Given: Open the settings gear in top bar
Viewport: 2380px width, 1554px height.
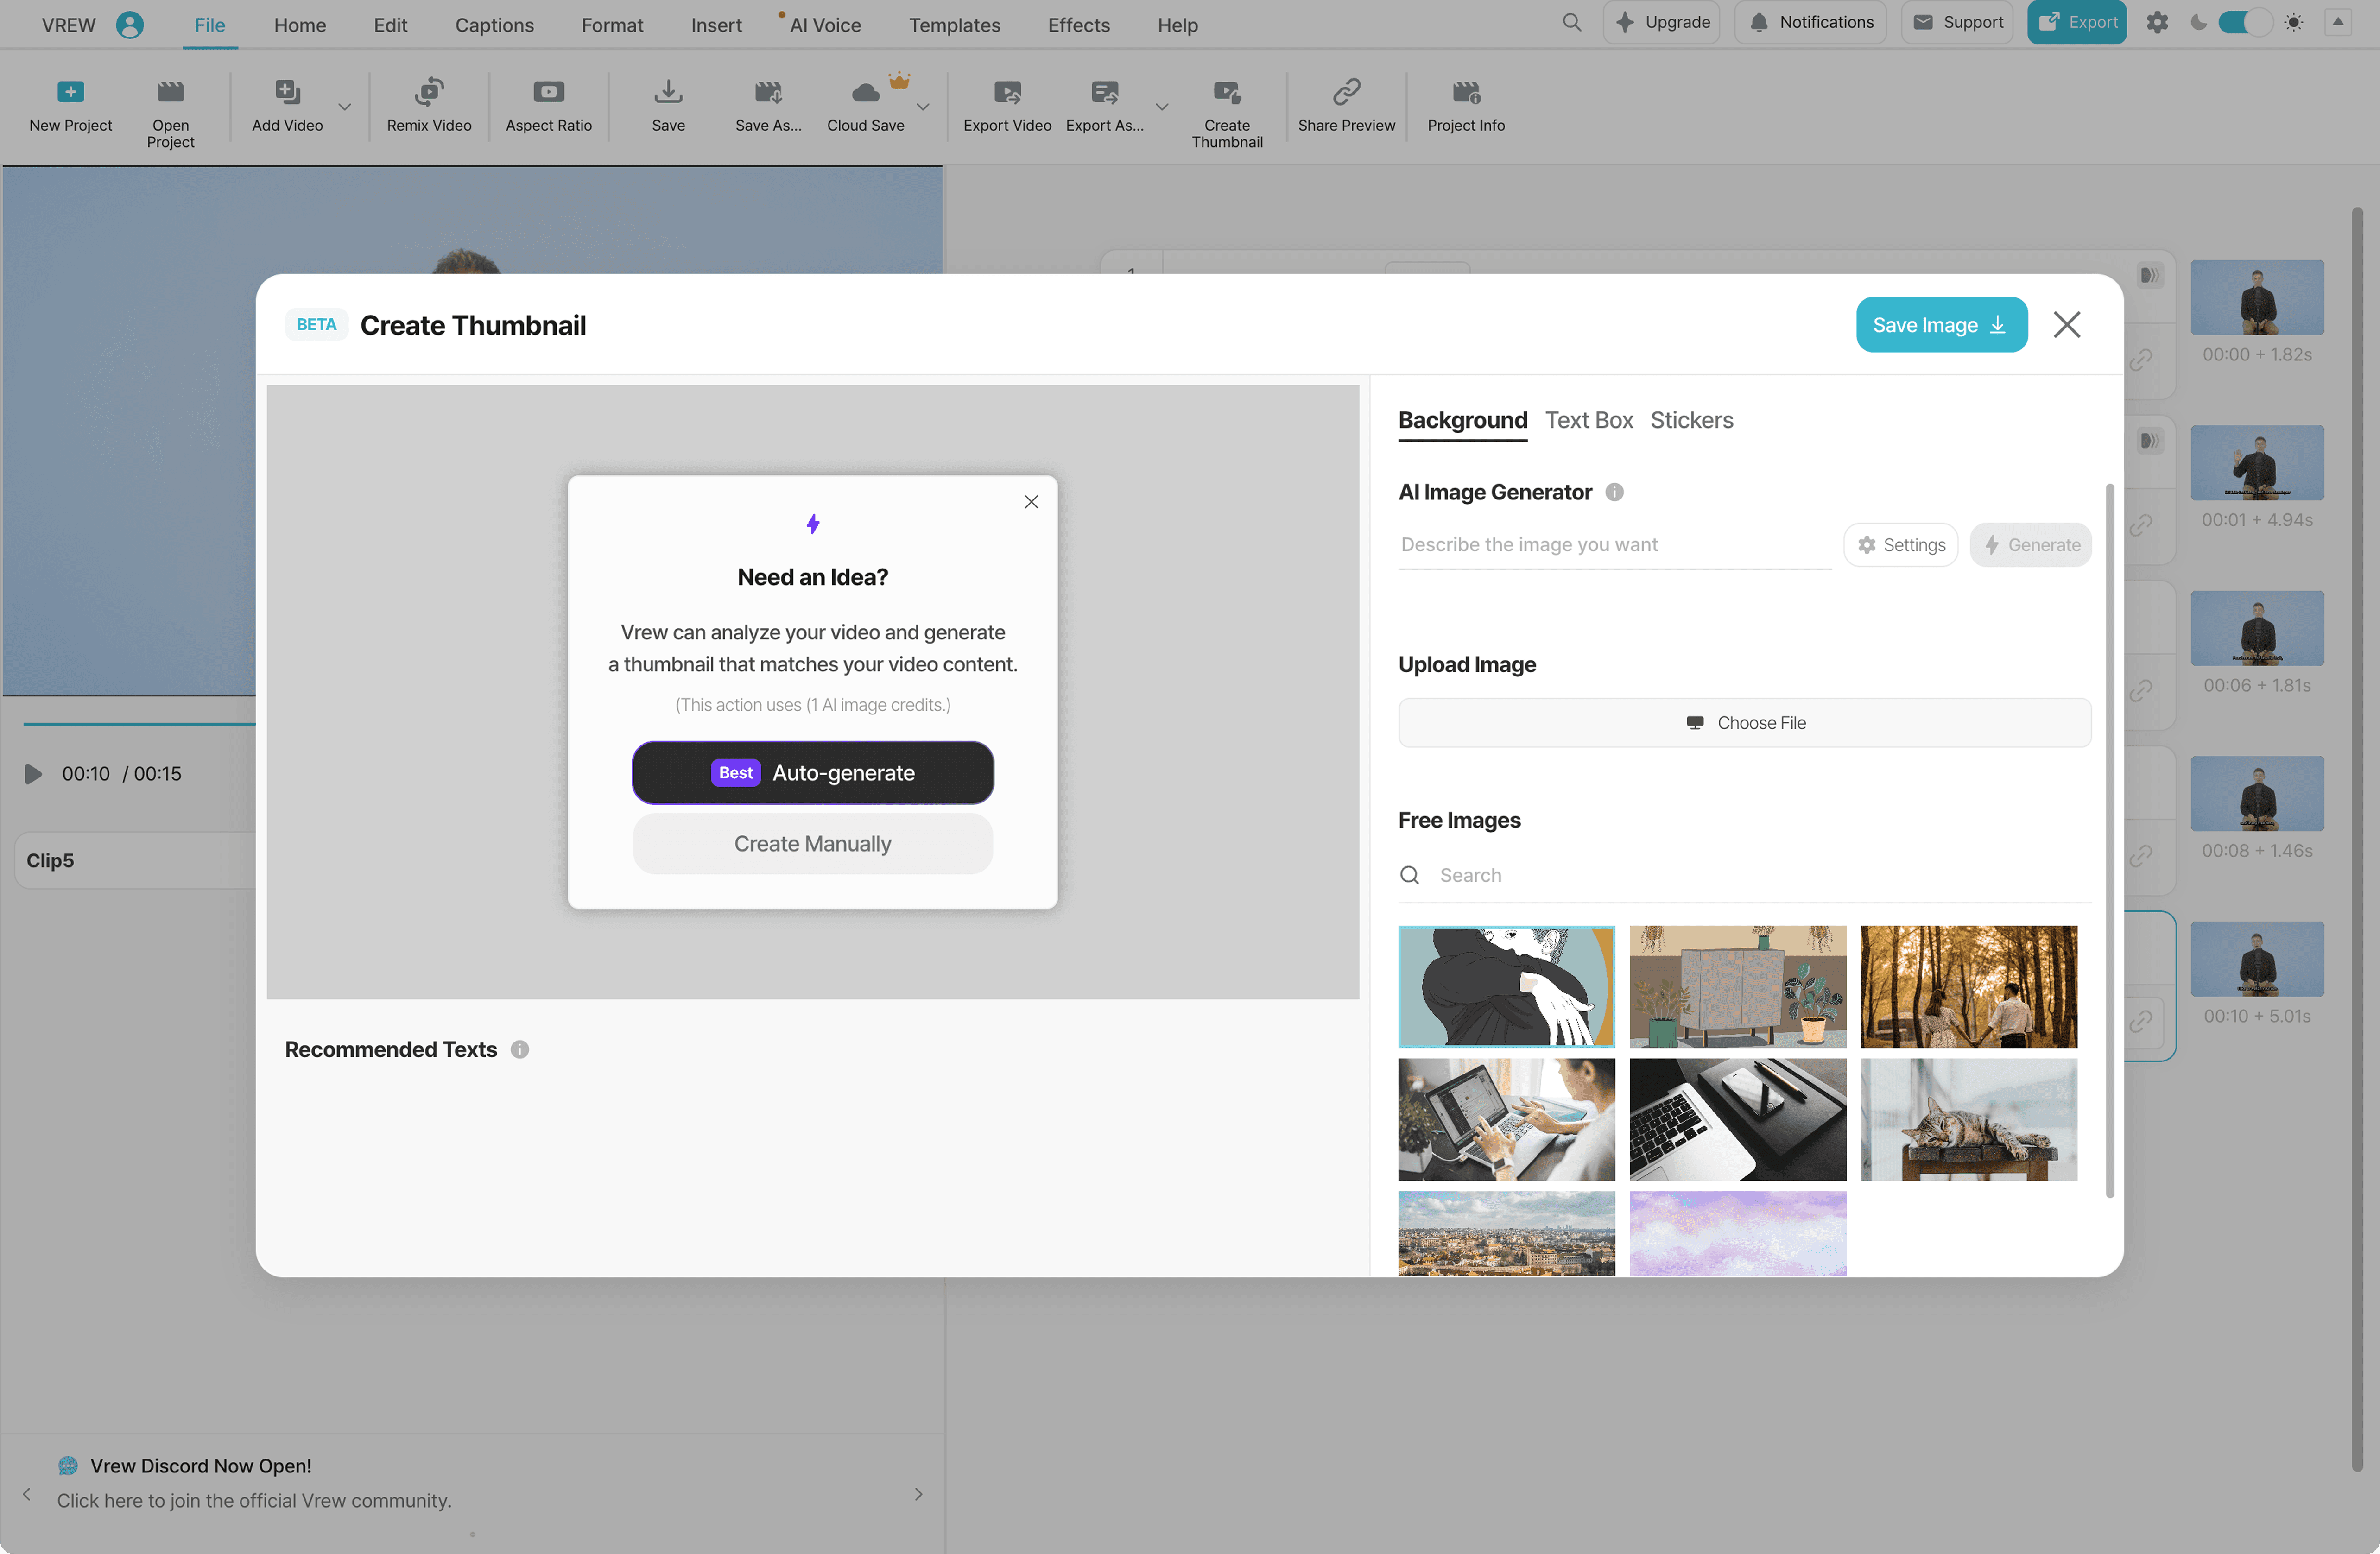Looking at the screenshot, I should click(x=2157, y=22).
